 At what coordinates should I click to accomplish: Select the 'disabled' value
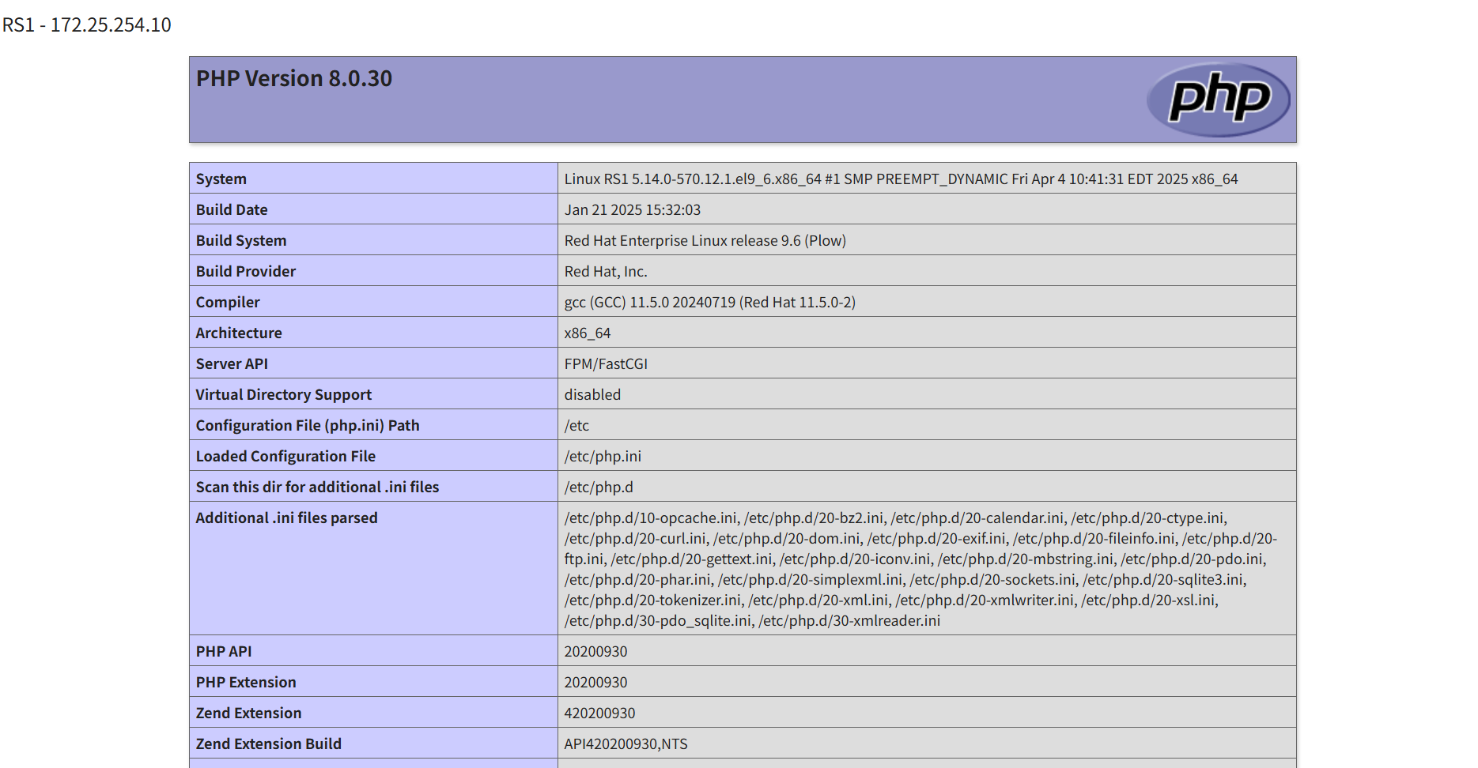click(592, 395)
